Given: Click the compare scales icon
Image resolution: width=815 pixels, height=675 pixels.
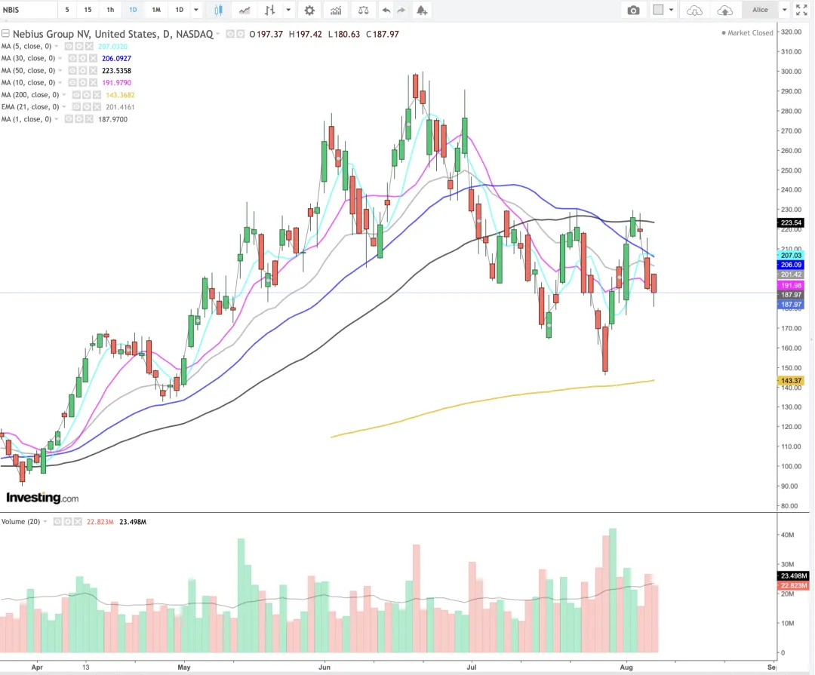Looking at the screenshot, I should pos(363,10).
